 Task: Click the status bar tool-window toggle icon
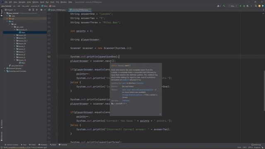tap(2, 147)
